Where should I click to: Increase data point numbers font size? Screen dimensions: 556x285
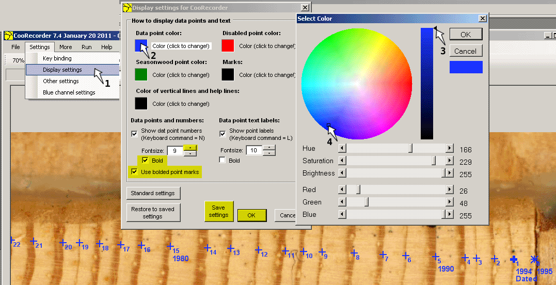[x=190, y=148]
